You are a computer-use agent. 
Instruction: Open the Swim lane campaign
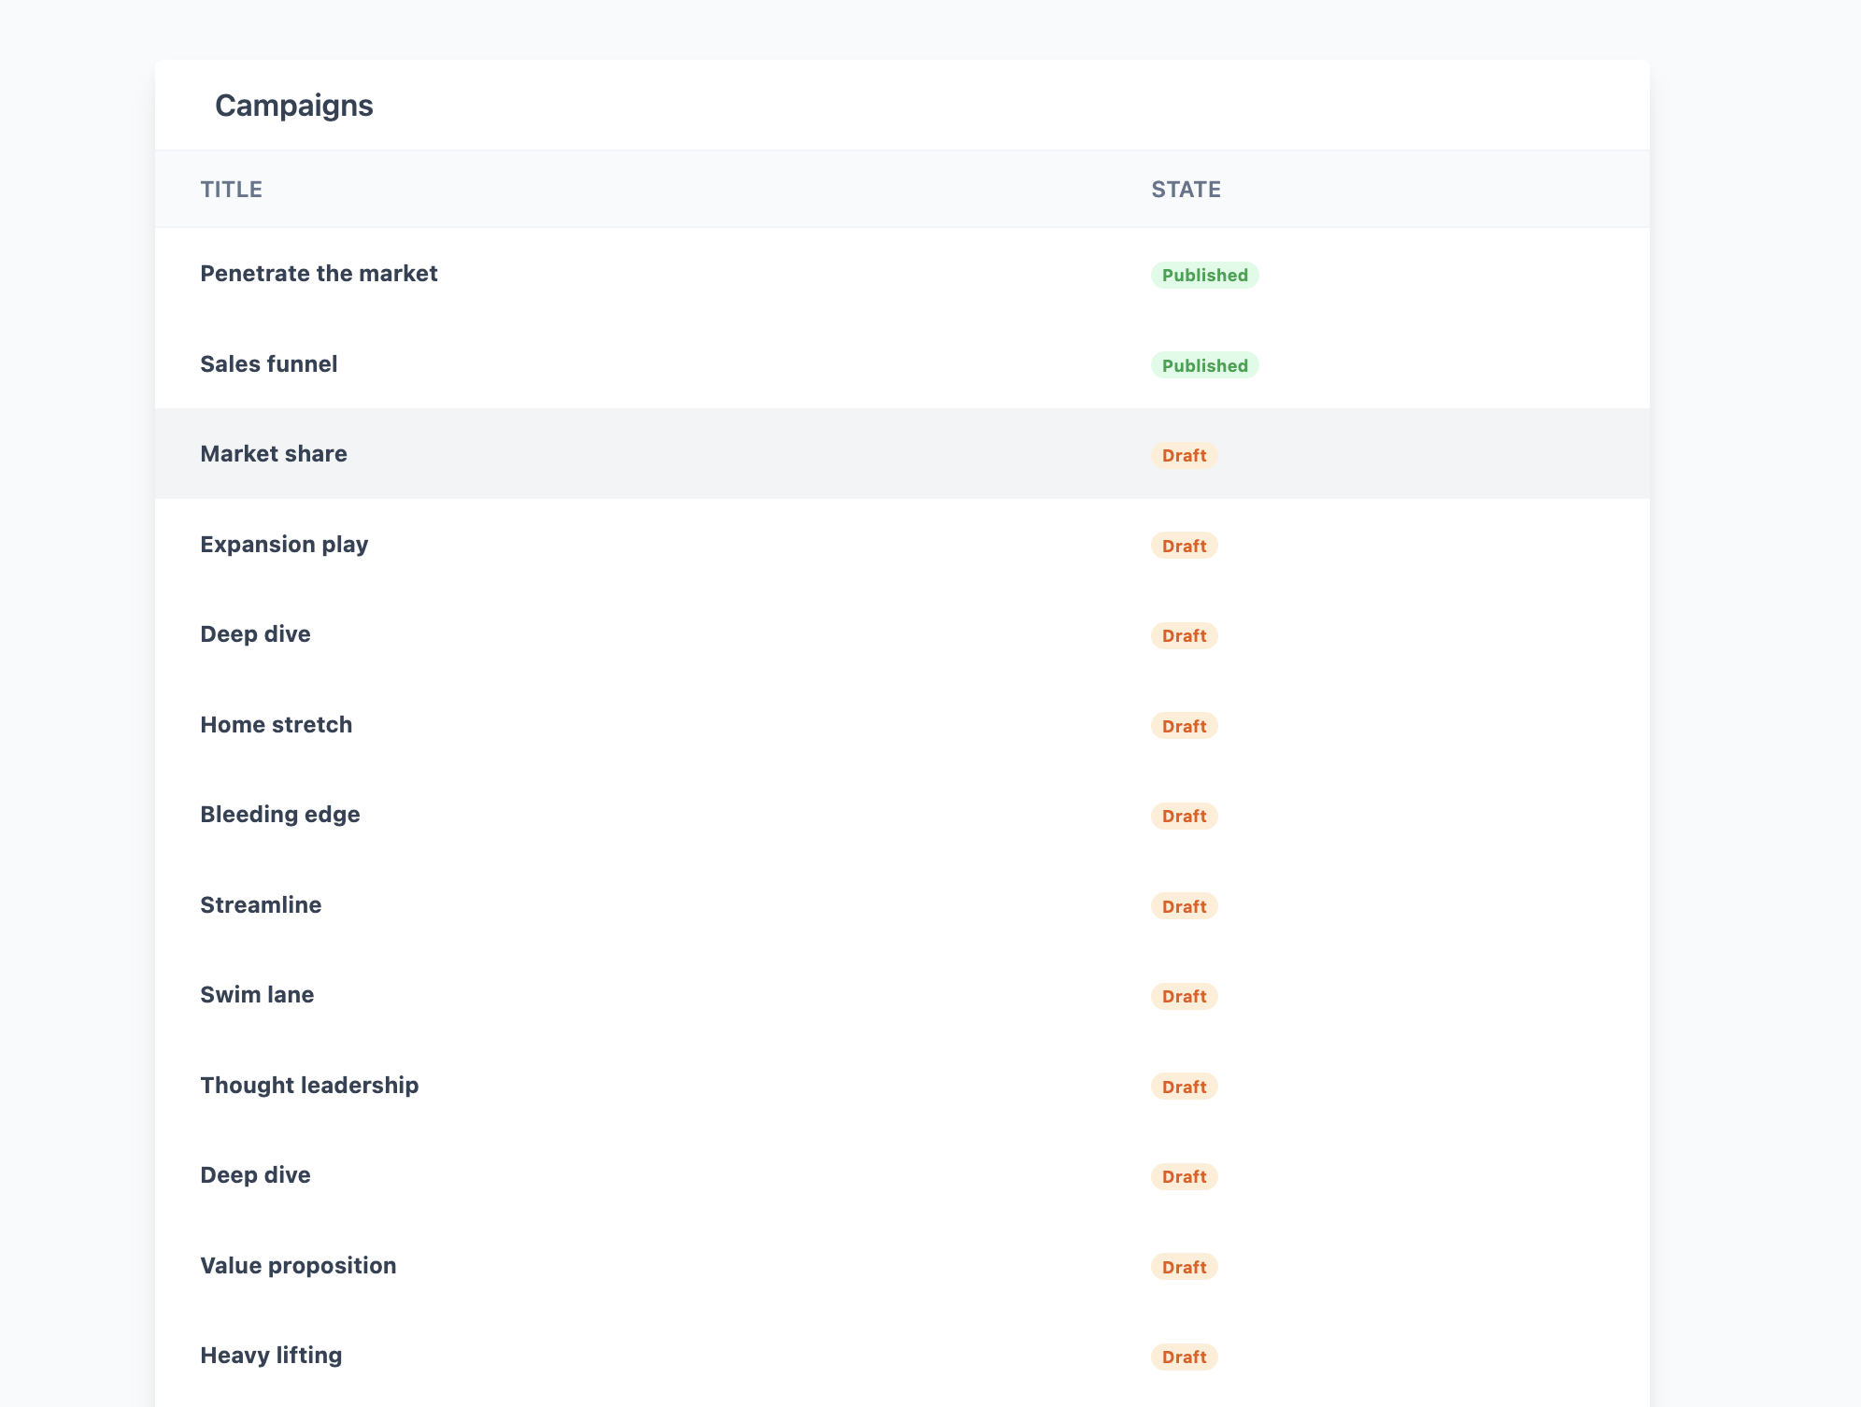[257, 995]
